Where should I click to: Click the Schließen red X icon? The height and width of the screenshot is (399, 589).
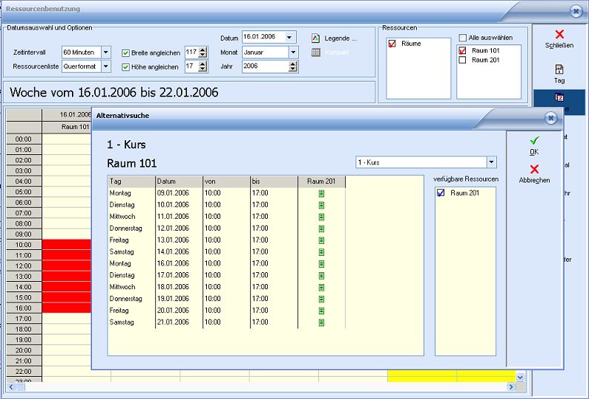[x=559, y=34]
